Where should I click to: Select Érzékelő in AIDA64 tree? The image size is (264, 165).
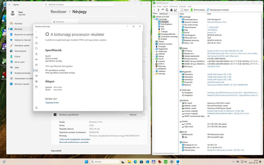coord(164,39)
